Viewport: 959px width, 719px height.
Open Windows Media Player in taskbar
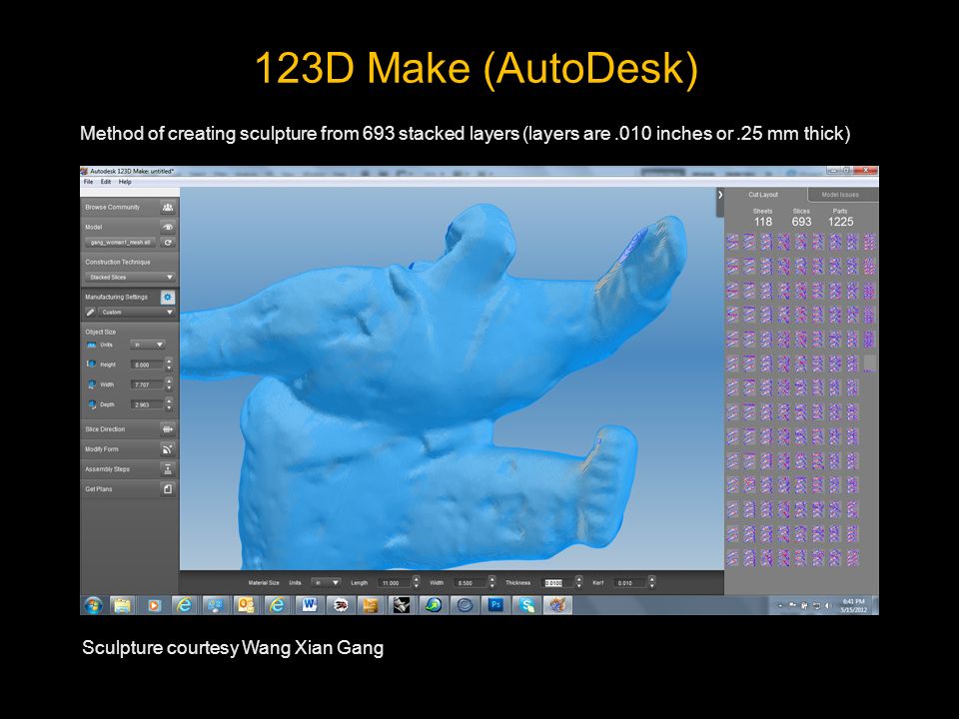154,606
